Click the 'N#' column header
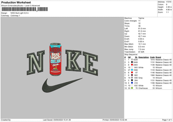173x122 pixels. (129, 57)
